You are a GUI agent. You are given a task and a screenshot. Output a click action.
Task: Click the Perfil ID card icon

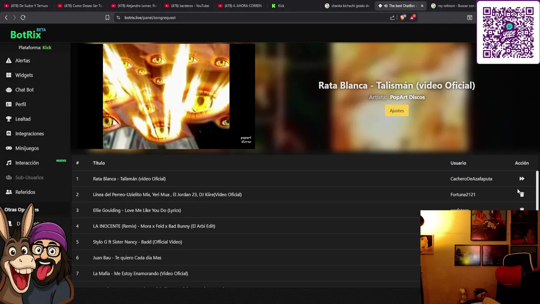(8, 104)
